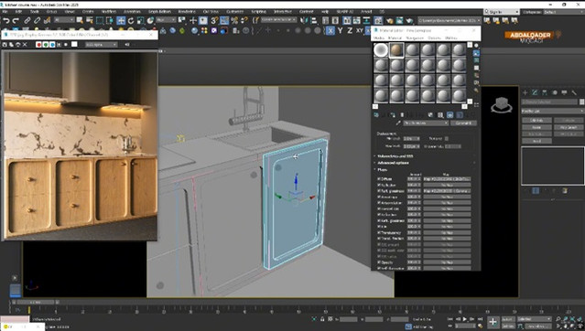Screen dimensions: 585x331
Task: Open Material Editor Modes menu
Action: coord(379,38)
